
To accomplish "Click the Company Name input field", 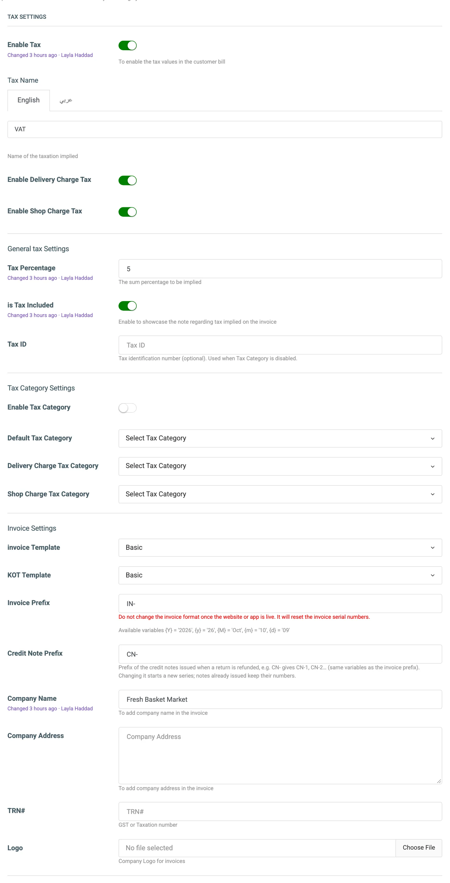I will tap(280, 699).
